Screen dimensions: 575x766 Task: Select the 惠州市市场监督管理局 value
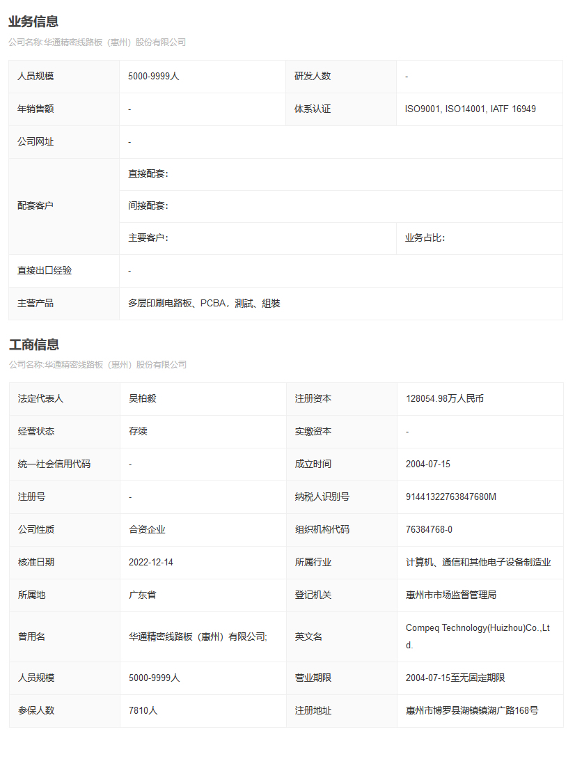point(451,595)
